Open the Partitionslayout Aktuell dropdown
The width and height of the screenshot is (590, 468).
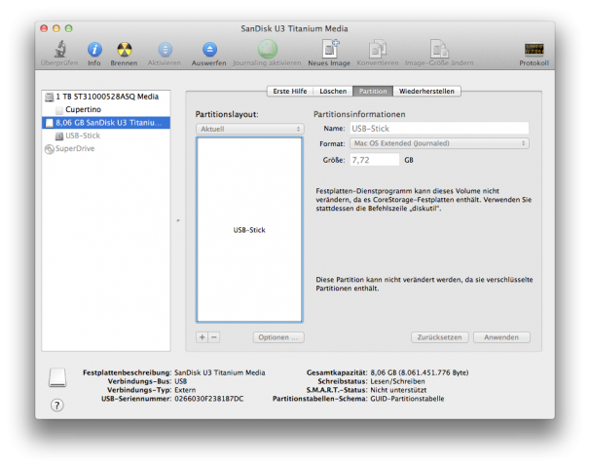250,129
